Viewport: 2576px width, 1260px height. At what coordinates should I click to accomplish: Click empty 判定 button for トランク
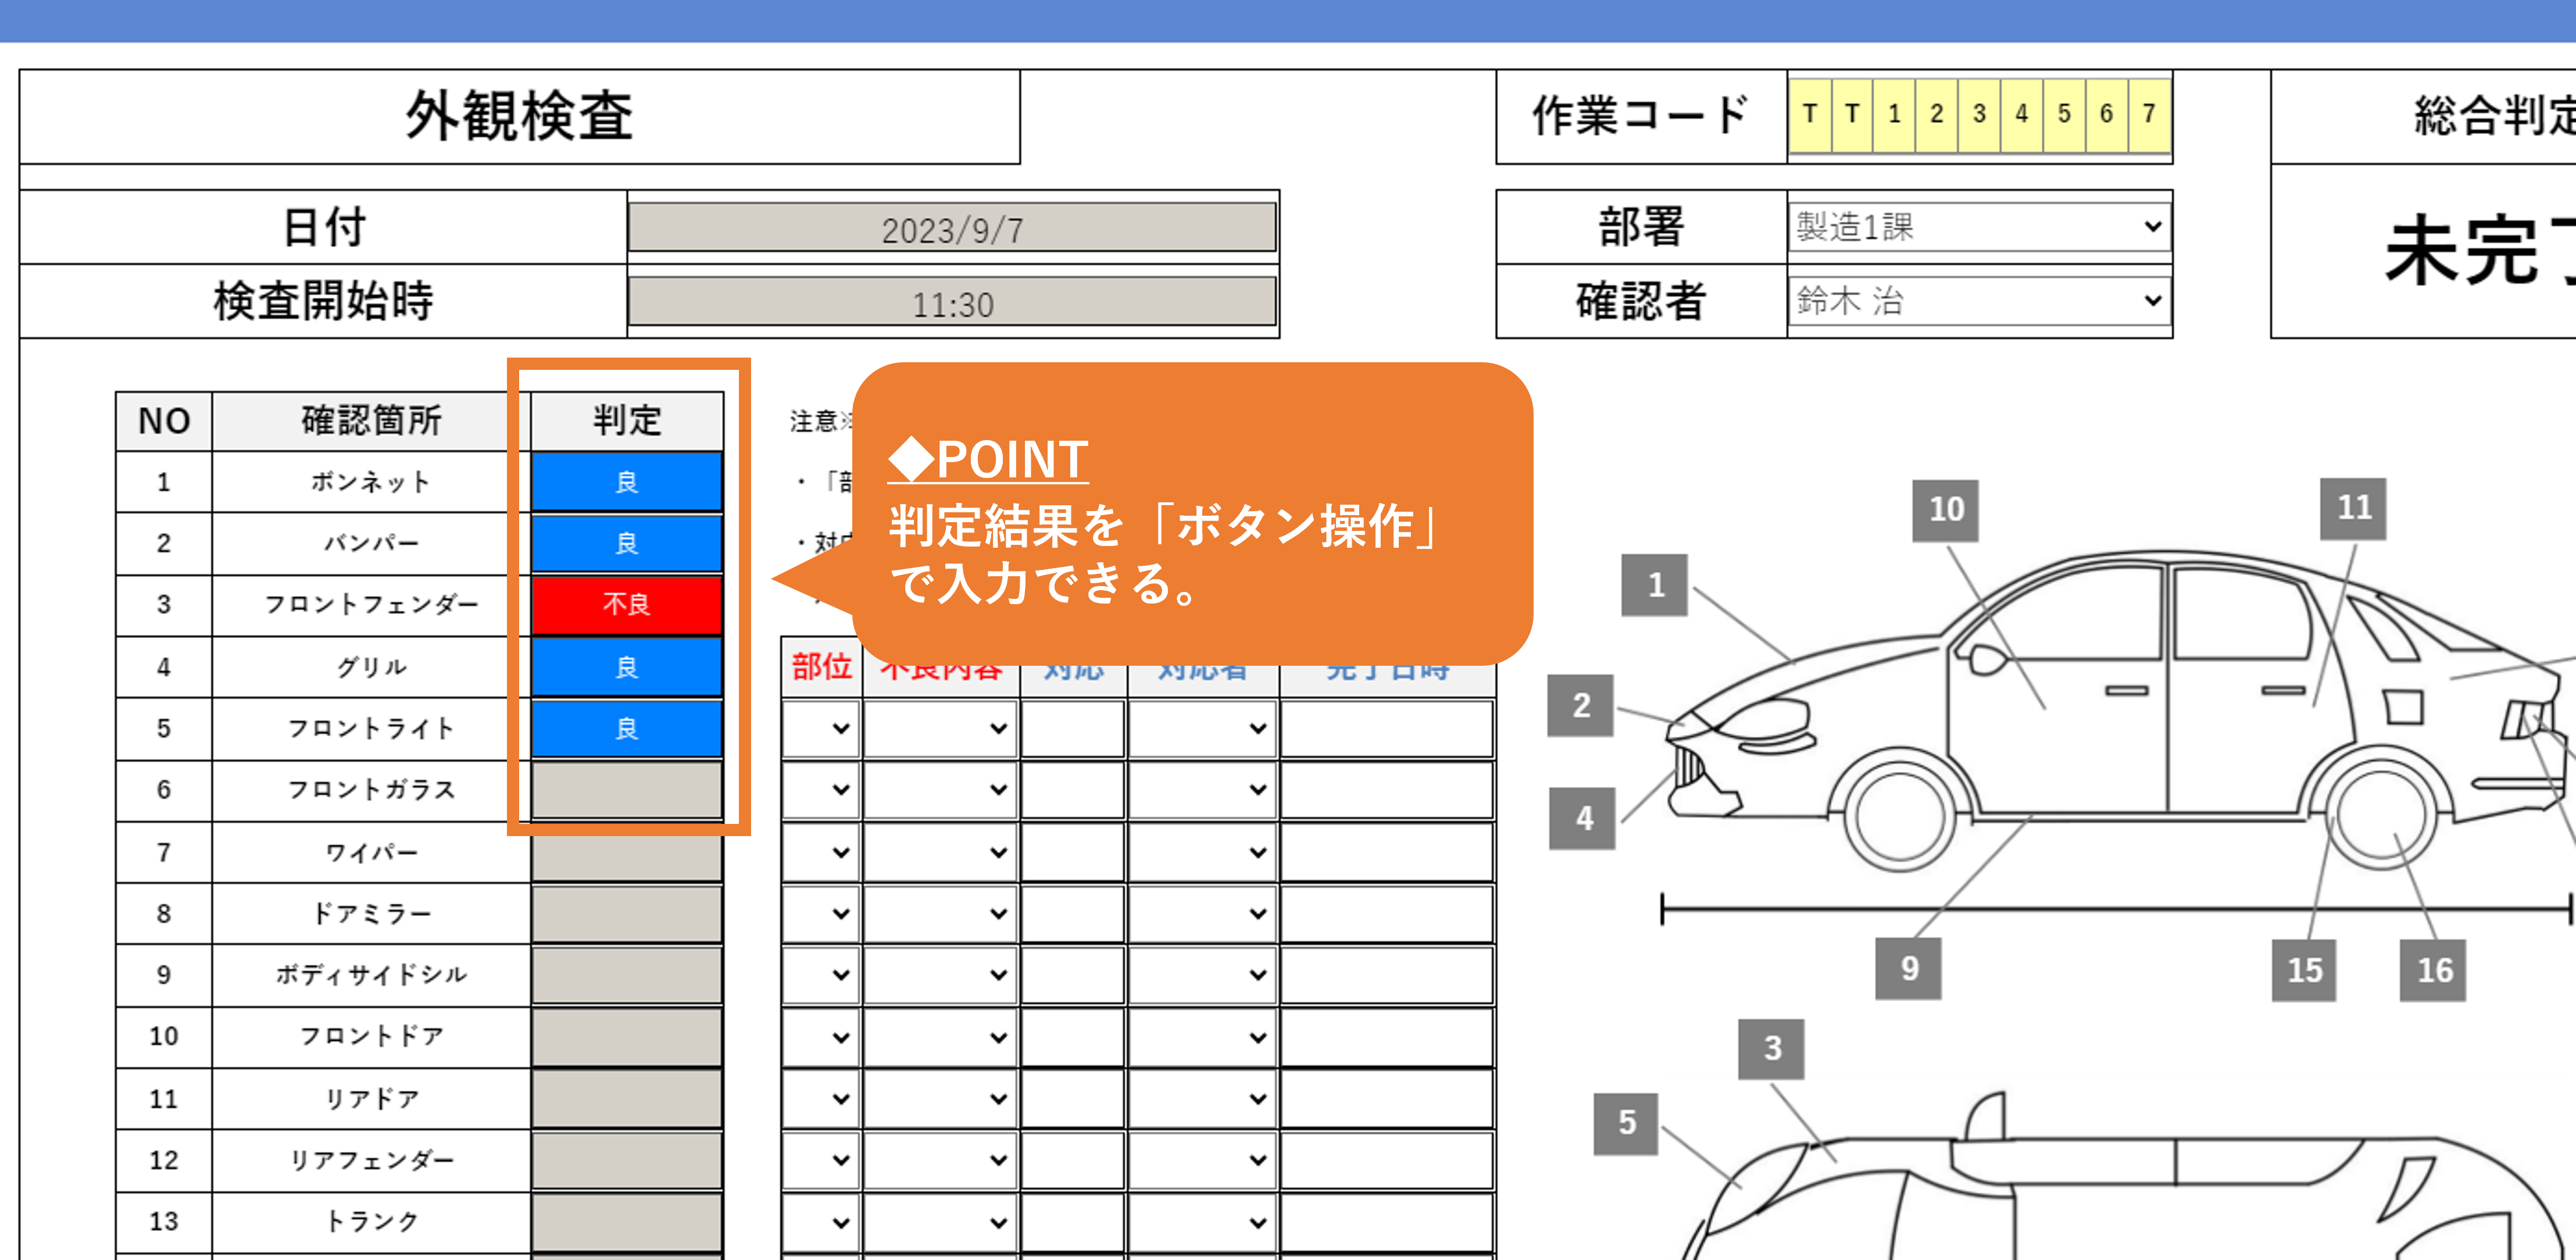click(x=627, y=1222)
